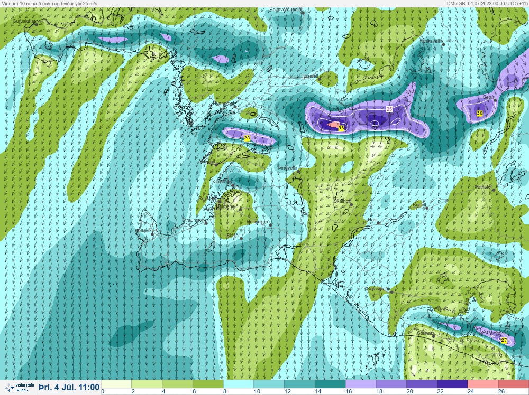Click legend tick number 8
The width and height of the screenshot is (529, 395).
pos(225,392)
